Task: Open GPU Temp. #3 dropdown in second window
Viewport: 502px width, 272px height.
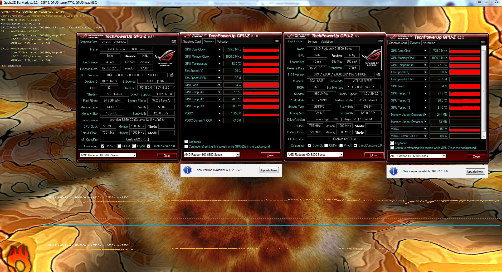Action: (219, 106)
